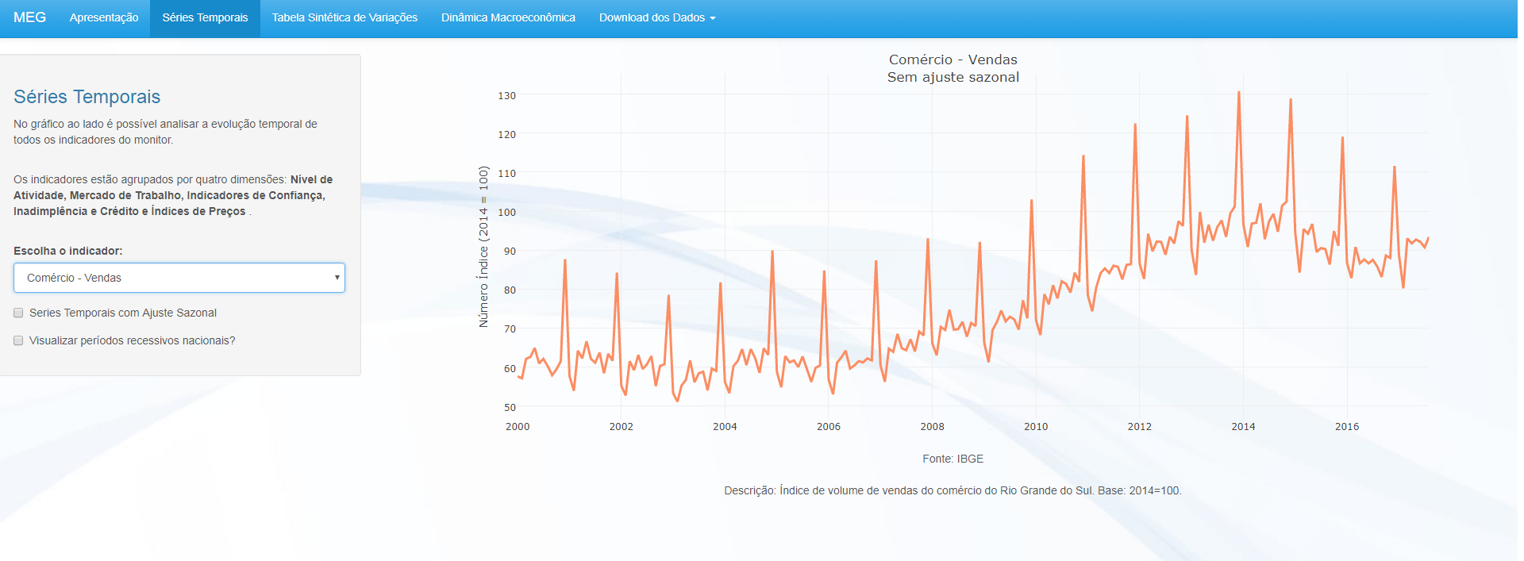This screenshot has width=1524, height=561.
Task: Click the 2010 label on the x-axis
Action: click(x=1035, y=426)
